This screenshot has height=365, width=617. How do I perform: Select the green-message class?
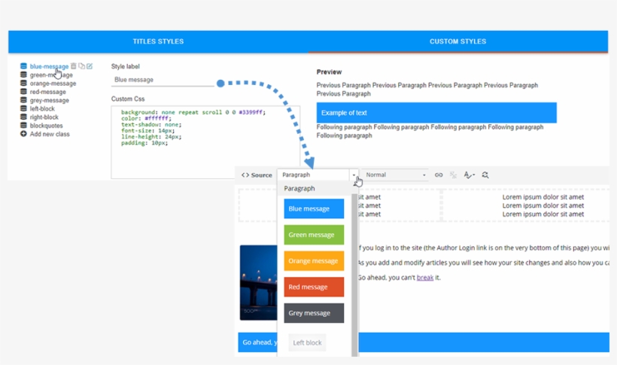[x=51, y=75]
